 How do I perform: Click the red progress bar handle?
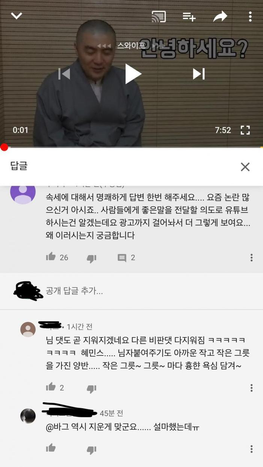click(x=4, y=147)
